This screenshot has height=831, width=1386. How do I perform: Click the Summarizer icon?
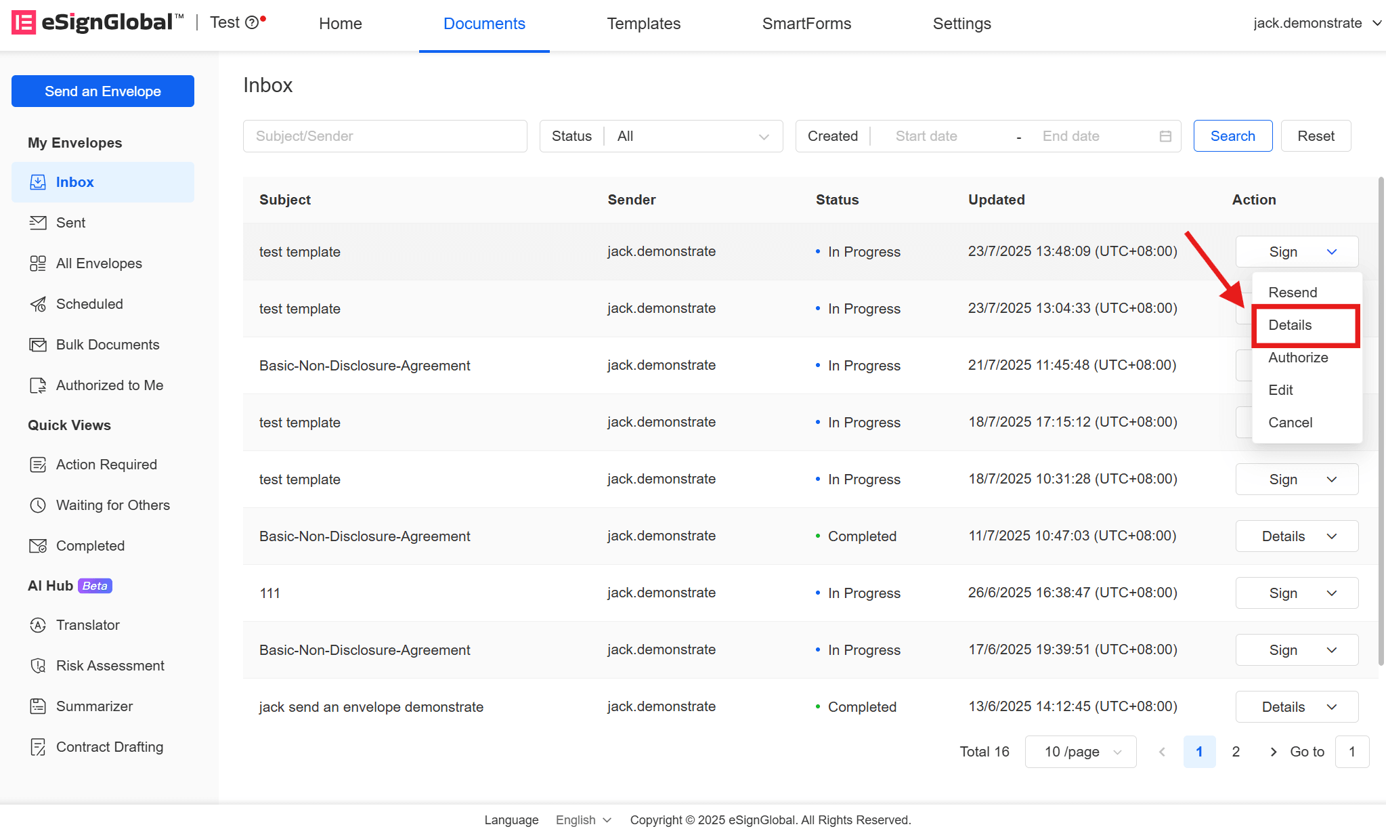[38, 706]
